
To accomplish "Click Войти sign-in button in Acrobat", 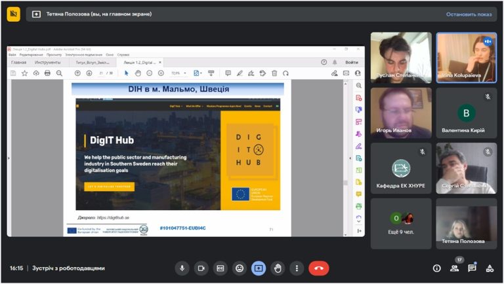I will tap(352, 62).
